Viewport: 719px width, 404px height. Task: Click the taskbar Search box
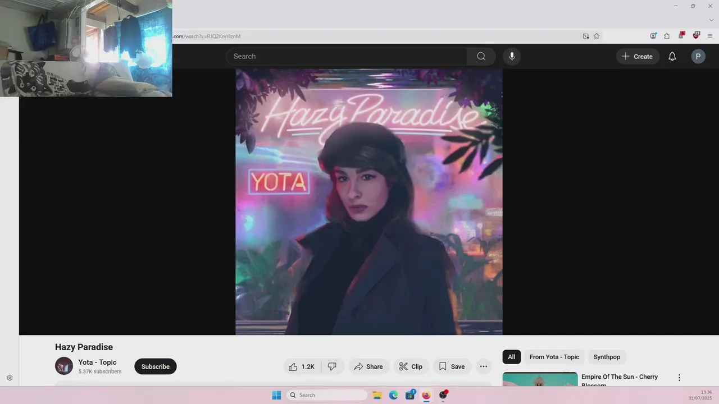[x=327, y=395]
